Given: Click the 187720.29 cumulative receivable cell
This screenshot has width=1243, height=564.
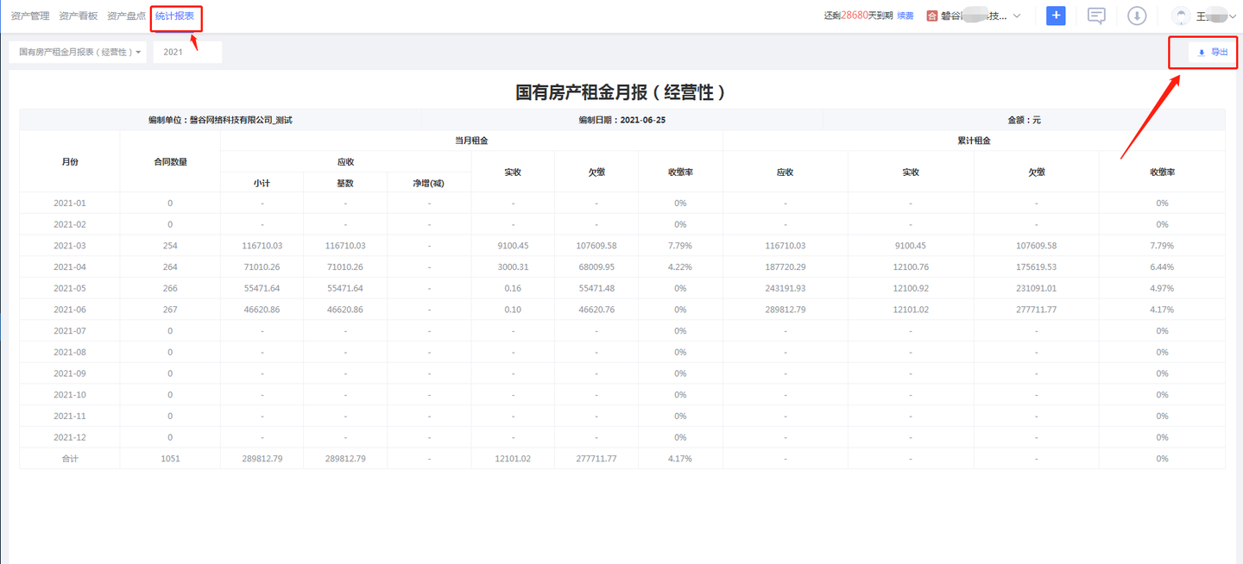Looking at the screenshot, I should coord(786,267).
